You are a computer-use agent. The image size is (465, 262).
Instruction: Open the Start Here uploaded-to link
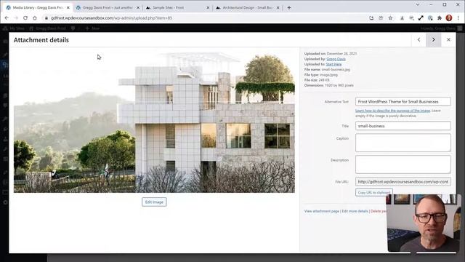click(x=333, y=64)
